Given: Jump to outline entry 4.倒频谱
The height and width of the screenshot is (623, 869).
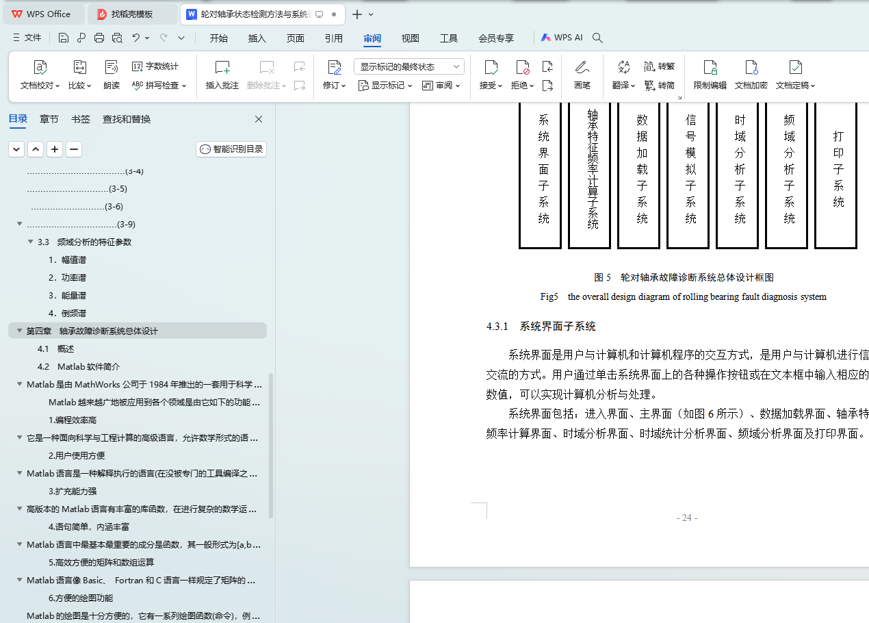Looking at the screenshot, I should pyautogui.click(x=67, y=313).
